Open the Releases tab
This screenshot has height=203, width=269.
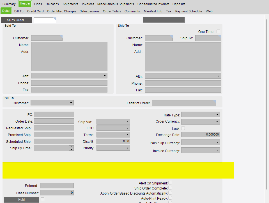[x=52, y=4]
